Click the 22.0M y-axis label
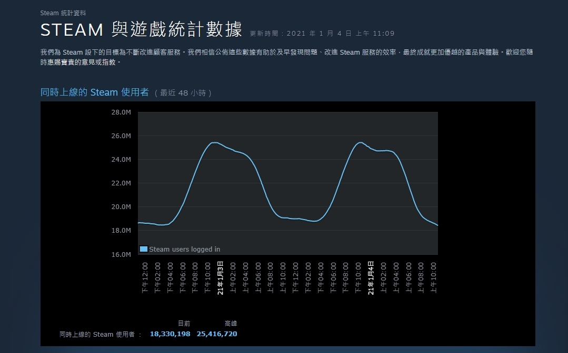This screenshot has height=353, width=568. click(x=121, y=183)
